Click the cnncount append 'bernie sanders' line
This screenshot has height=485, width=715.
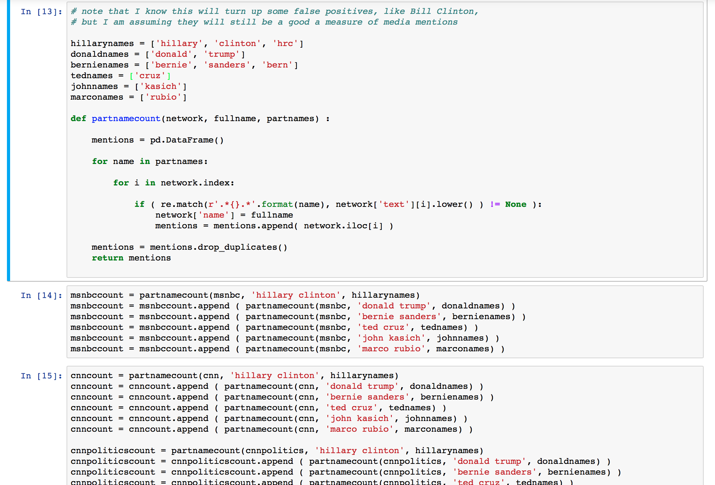coord(282,397)
